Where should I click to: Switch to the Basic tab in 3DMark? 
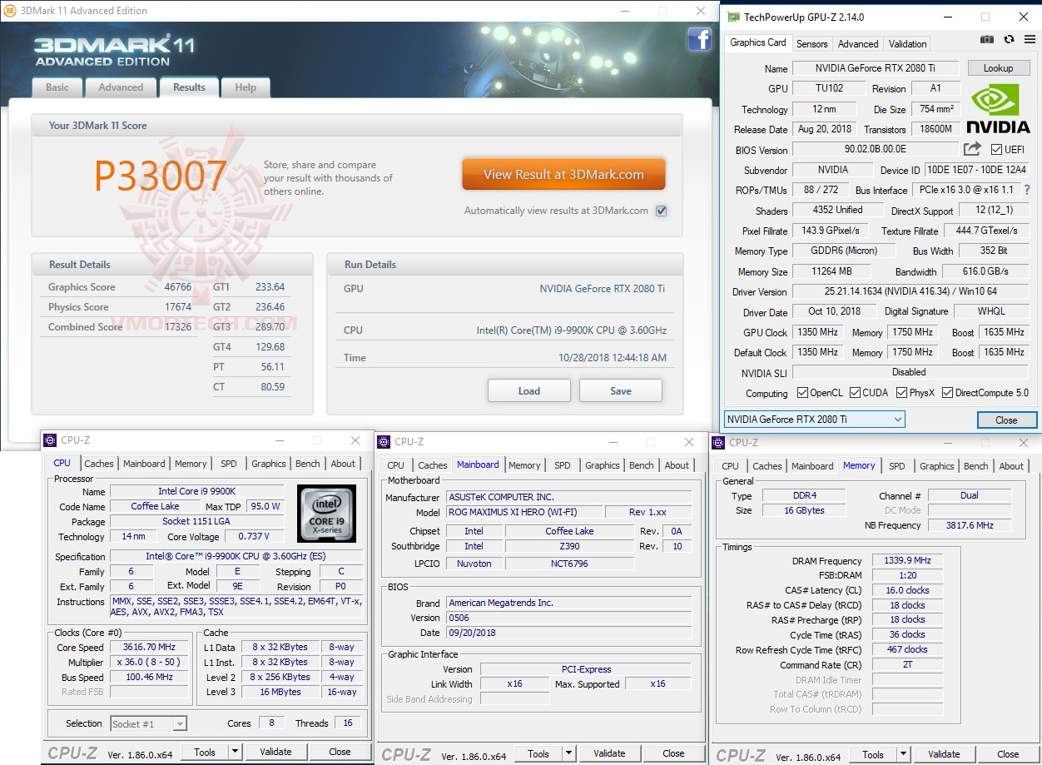[57, 87]
